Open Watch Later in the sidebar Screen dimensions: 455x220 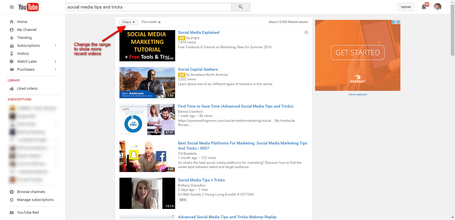[27, 62]
